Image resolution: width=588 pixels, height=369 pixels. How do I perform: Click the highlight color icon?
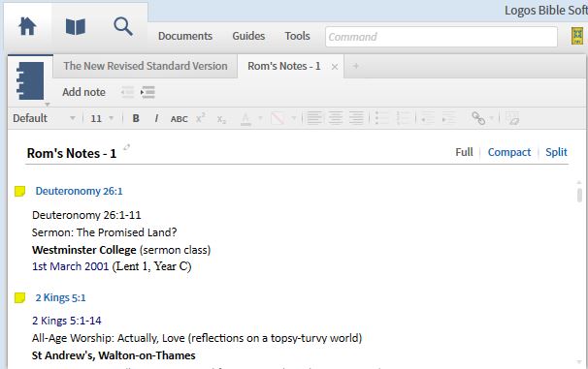tap(278, 118)
